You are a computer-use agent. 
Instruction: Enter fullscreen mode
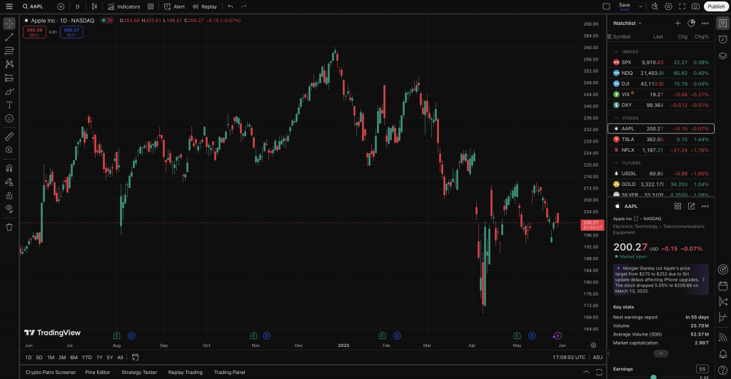(682, 6)
